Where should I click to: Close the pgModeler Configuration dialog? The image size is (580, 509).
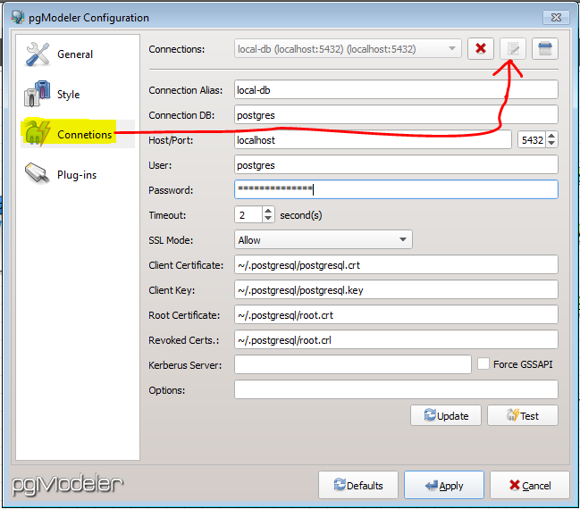[556, 17]
